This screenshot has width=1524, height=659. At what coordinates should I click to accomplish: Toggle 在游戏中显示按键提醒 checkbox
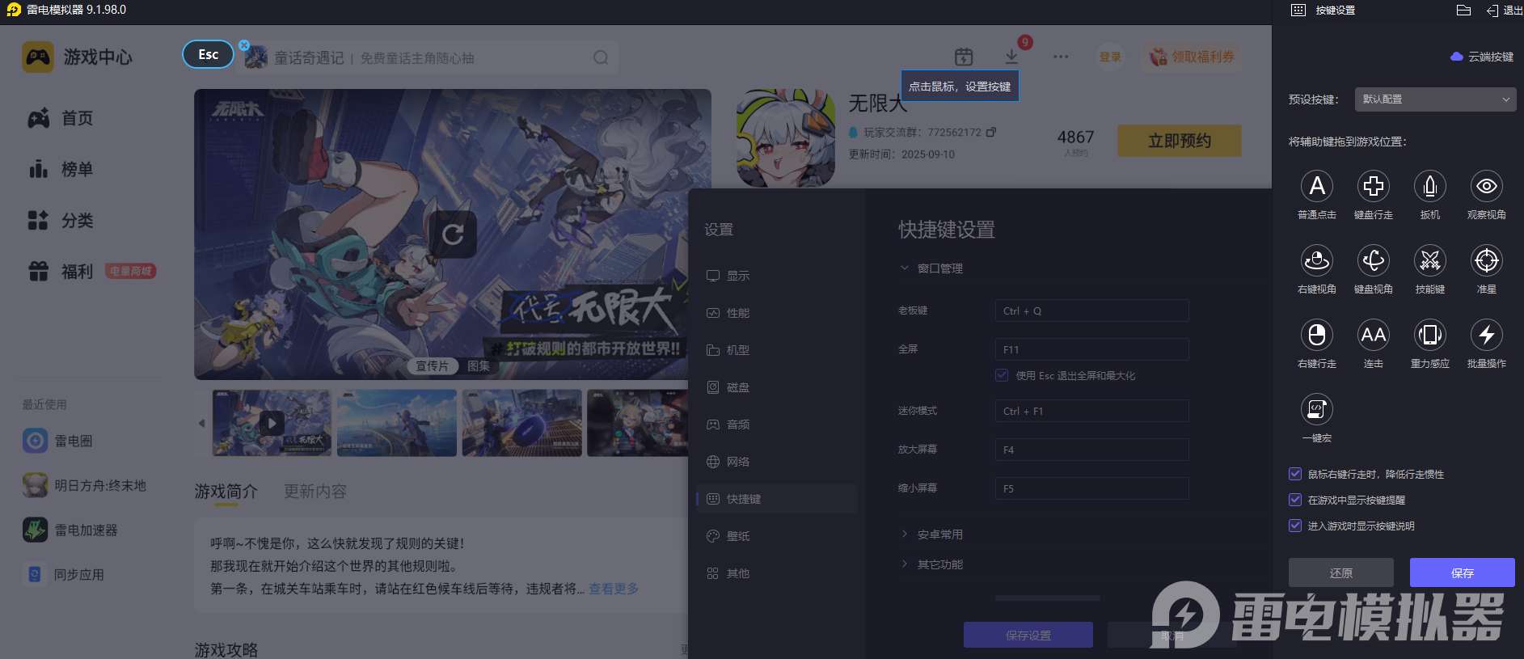click(x=1295, y=500)
